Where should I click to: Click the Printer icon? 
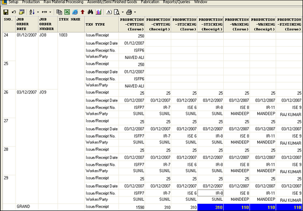click(129, 12)
